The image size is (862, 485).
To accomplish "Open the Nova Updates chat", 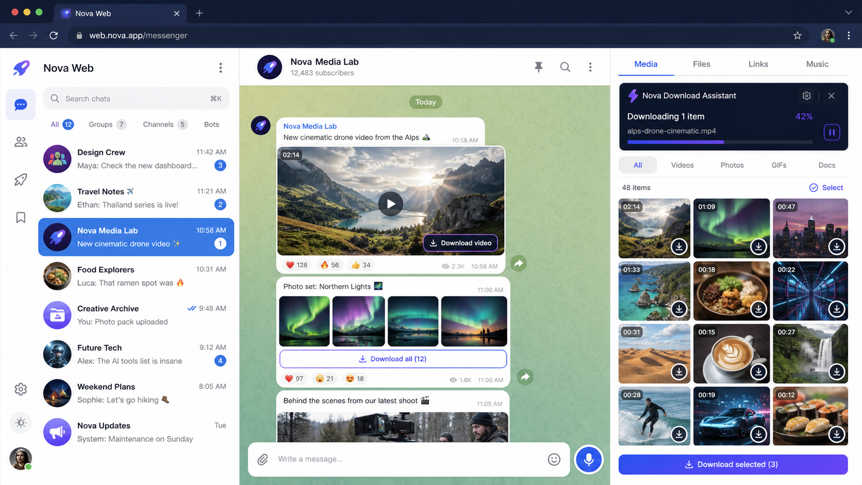I will point(136,432).
